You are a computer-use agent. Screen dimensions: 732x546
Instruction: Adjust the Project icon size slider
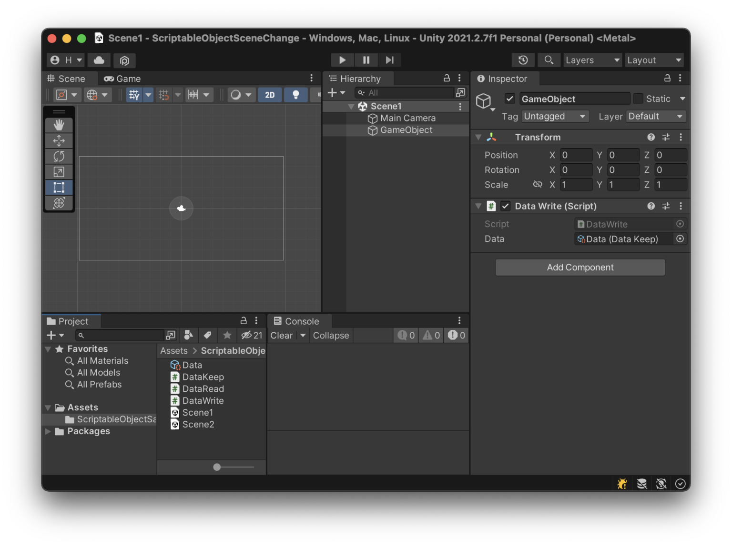point(217,467)
